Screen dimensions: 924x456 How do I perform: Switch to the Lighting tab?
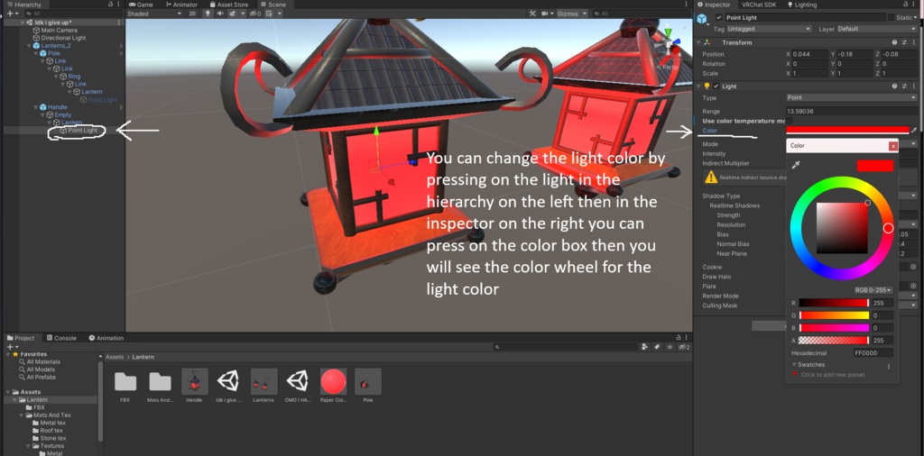[802, 5]
